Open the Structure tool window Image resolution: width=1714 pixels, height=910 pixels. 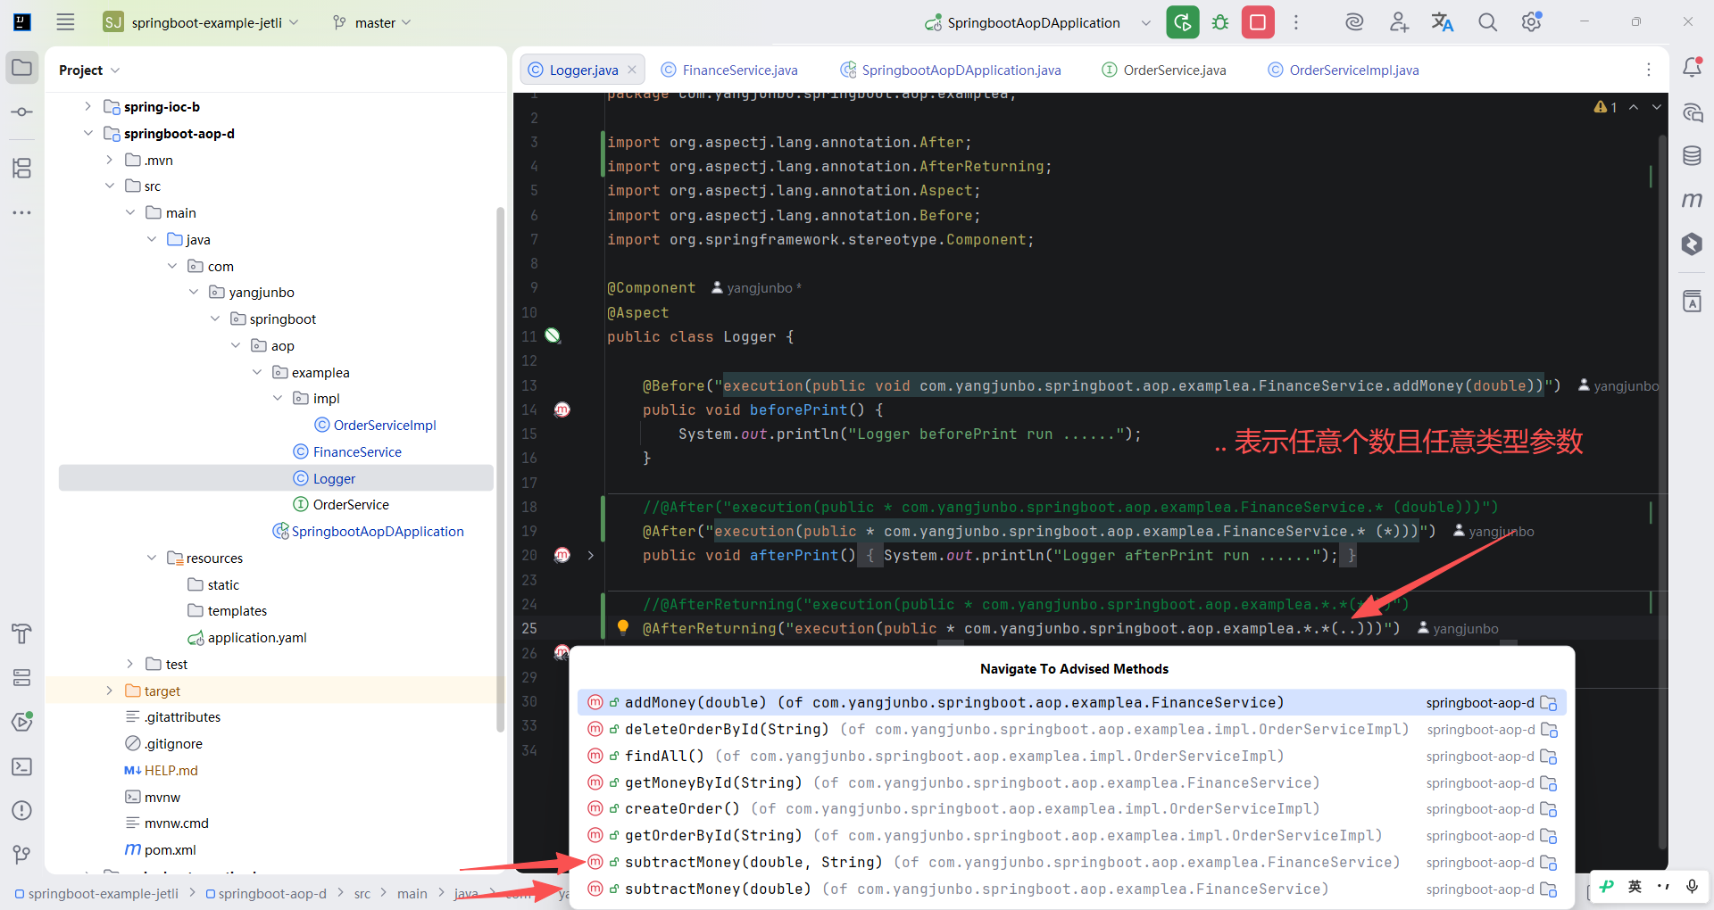tap(22, 168)
